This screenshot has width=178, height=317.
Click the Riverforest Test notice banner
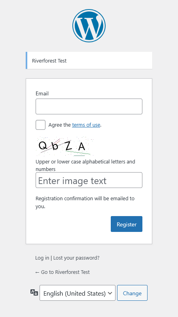[x=89, y=61]
